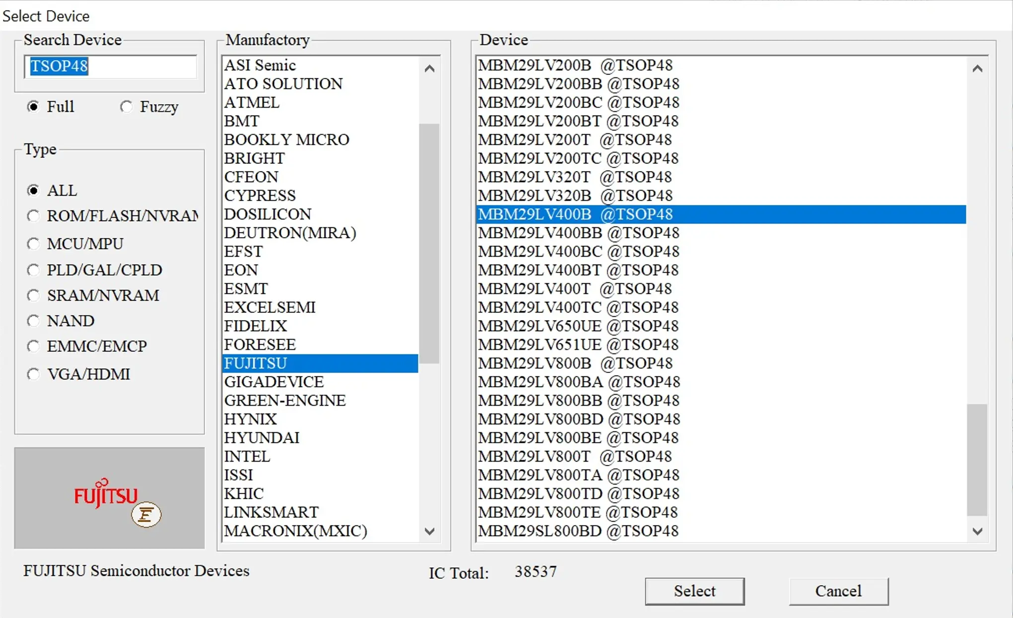Choose EMMC/EMCP device type
The width and height of the screenshot is (1013, 618).
pyautogui.click(x=33, y=346)
